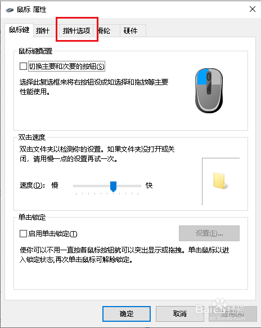Switch to the 鼠标键 tab
The image size is (261, 328).
[19, 30]
